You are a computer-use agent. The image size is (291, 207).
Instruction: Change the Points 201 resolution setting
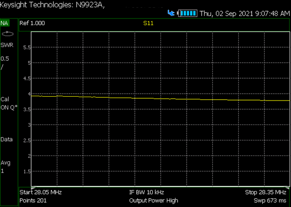[33, 201]
